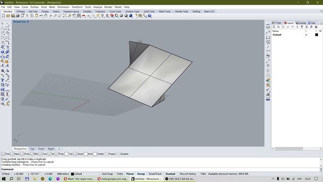Screen dimensions: 323x182
Task: Click the layer Tools hammer icon
Action: coord(311,27)
